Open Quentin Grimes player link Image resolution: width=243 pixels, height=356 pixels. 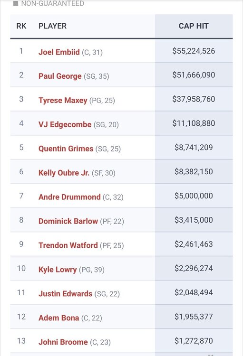(66, 149)
